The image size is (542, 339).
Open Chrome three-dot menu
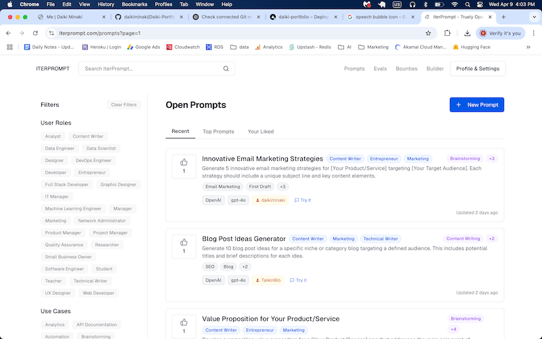click(x=534, y=33)
